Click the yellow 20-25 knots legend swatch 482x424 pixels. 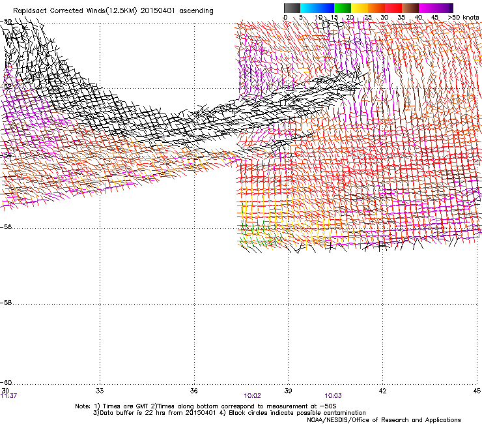coord(360,8)
